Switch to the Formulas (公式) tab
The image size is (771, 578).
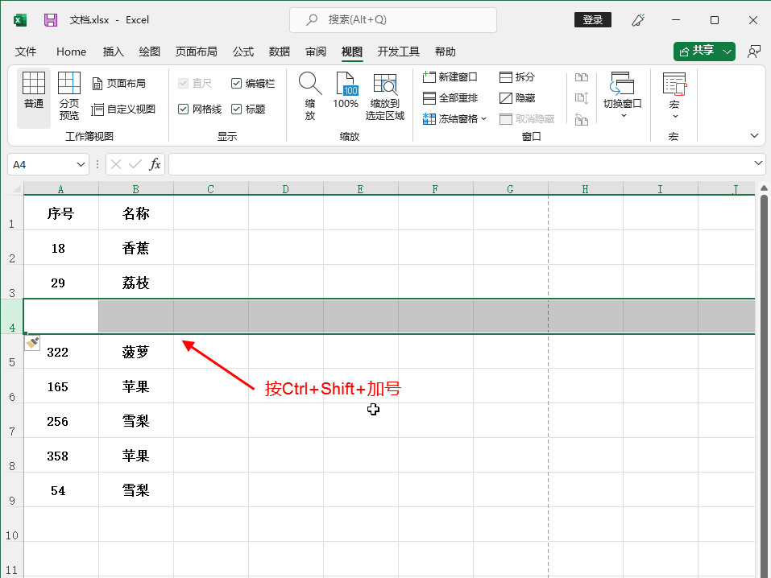243,52
